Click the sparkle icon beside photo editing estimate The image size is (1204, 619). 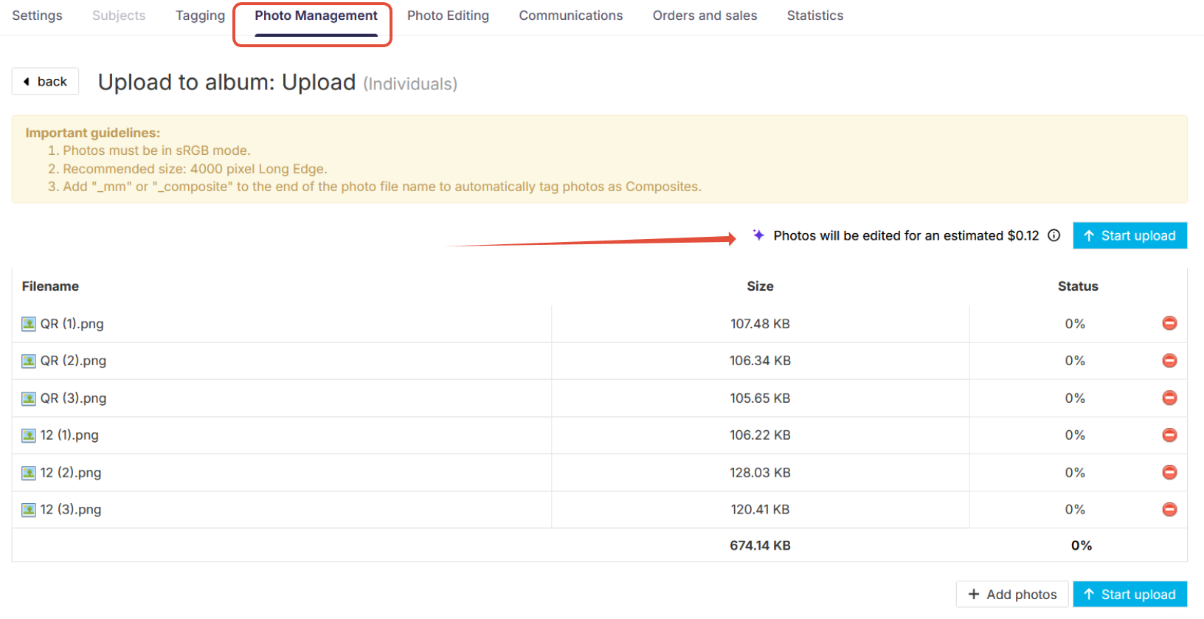click(x=758, y=235)
